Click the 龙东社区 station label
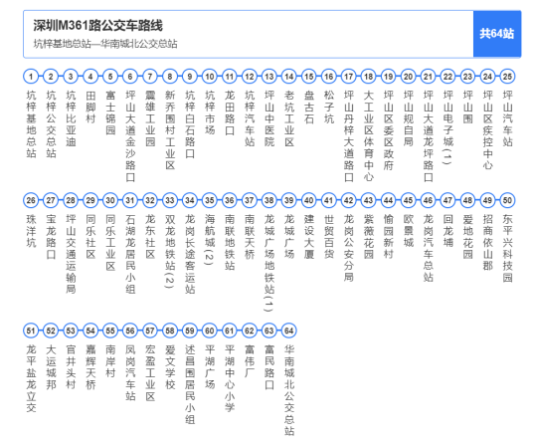This screenshot has height=445, width=533. click(x=150, y=237)
